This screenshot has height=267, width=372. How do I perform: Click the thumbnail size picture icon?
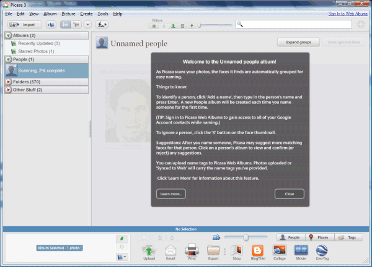click(x=216, y=237)
